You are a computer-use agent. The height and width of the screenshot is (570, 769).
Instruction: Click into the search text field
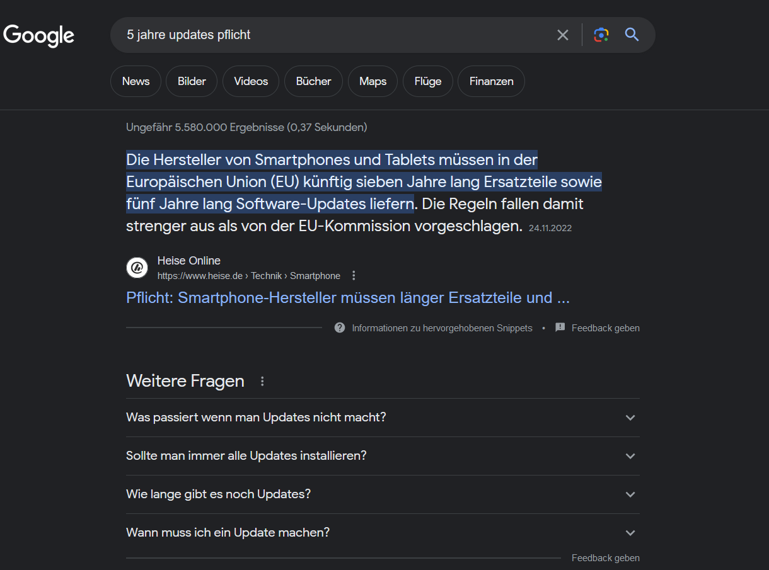(334, 35)
